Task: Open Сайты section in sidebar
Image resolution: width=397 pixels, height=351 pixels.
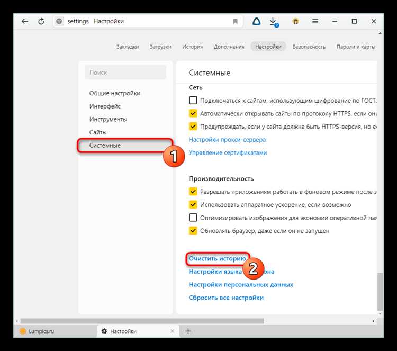Action: tap(98, 132)
